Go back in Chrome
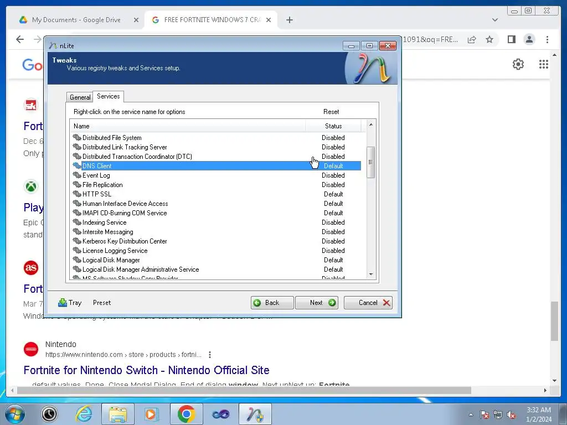 pyautogui.click(x=20, y=39)
